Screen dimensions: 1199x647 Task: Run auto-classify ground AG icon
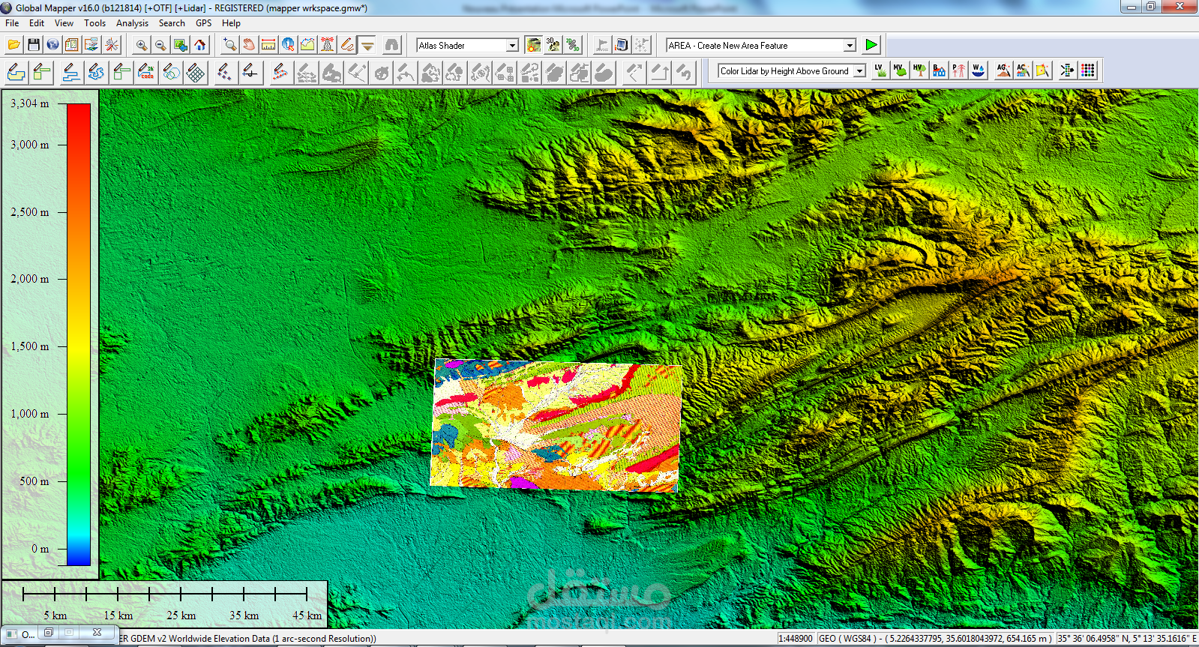pos(1003,70)
